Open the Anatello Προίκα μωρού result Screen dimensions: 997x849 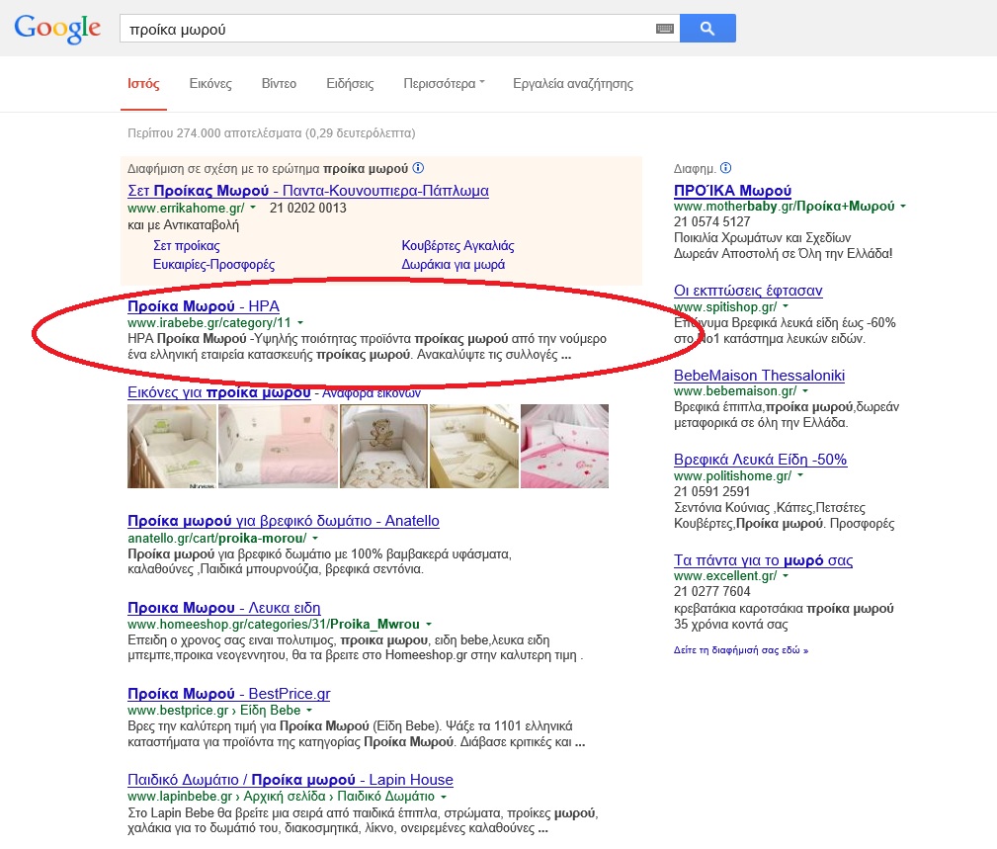click(x=284, y=521)
